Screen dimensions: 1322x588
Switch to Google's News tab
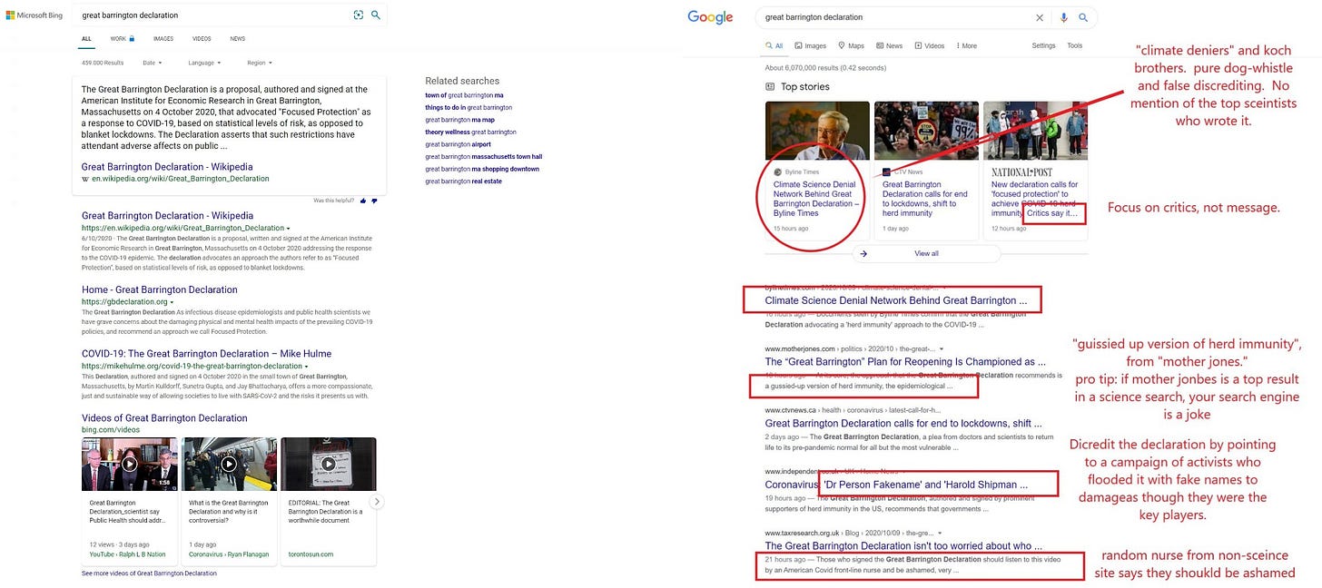point(889,45)
